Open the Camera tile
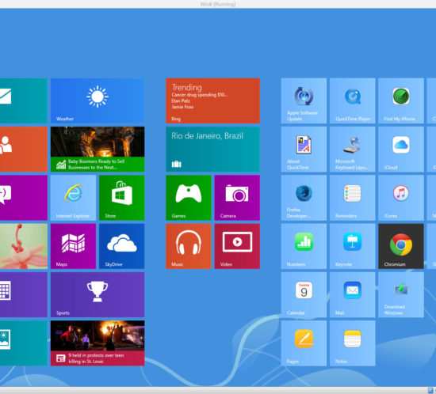436x394 pixels. pos(237,198)
